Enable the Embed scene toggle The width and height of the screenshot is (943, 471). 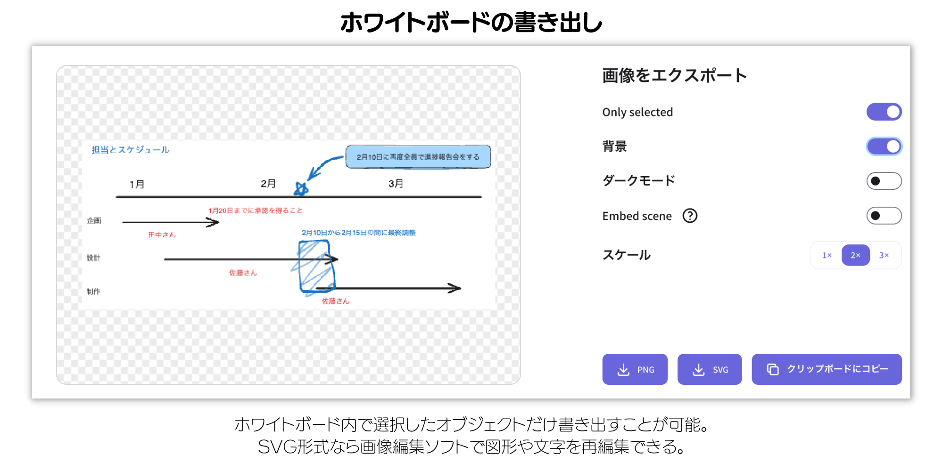[884, 216]
